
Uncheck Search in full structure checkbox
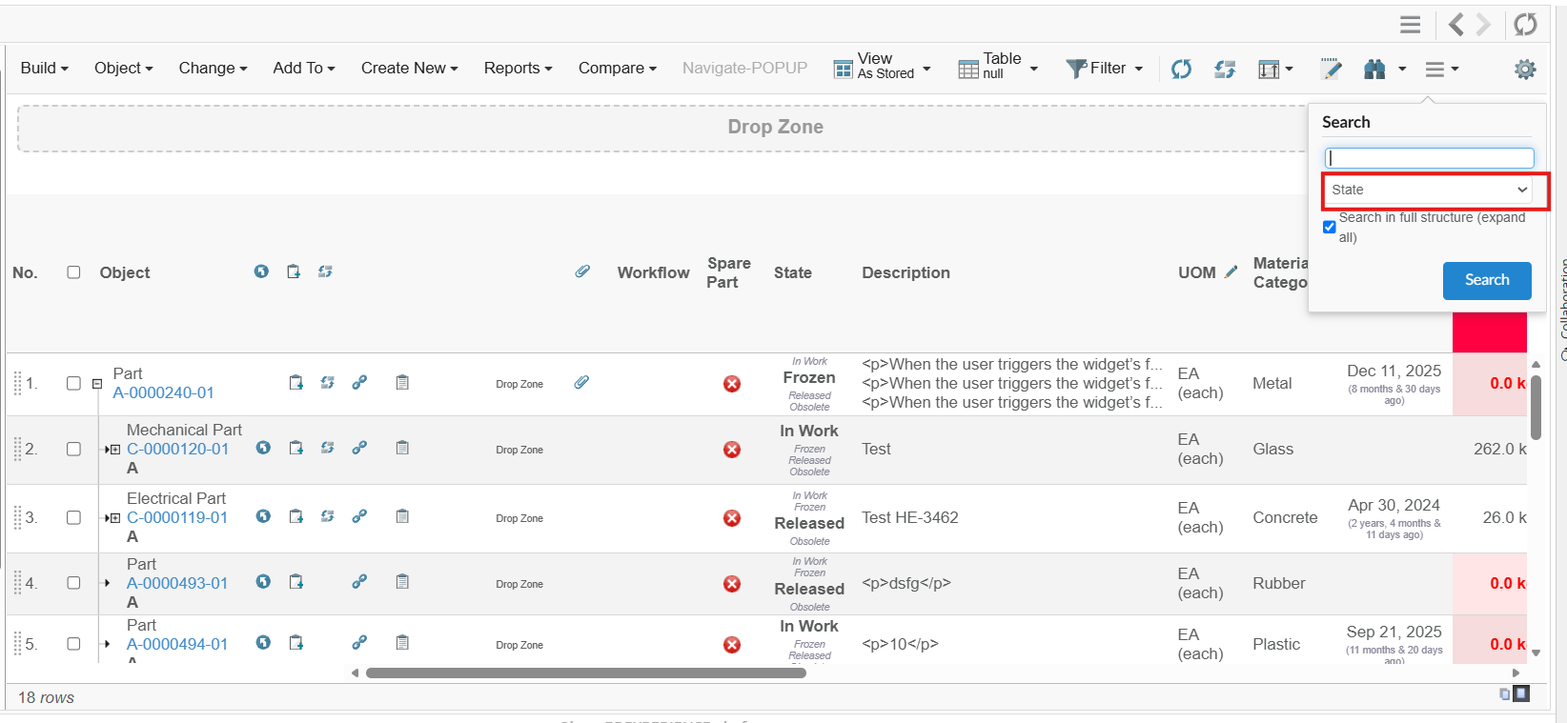pos(1329,227)
